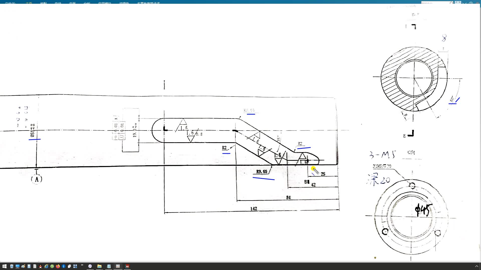The width and height of the screenshot is (481, 270).
Task: Open Recycle Bin from taskbar
Action: tap(12, 266)
